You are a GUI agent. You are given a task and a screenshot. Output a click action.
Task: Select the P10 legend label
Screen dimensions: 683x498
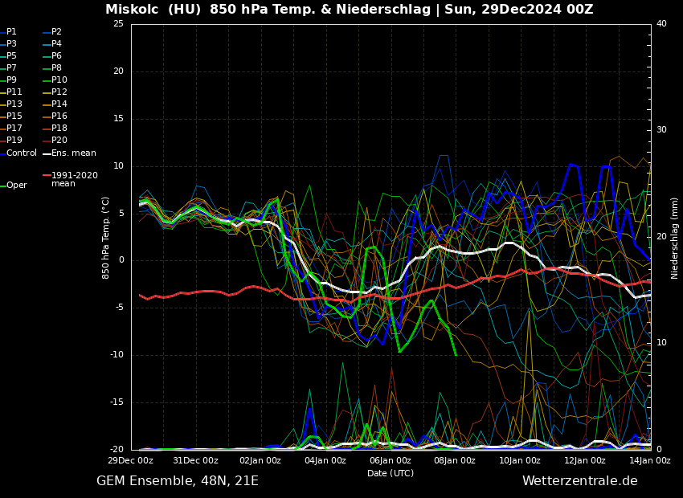59,80
